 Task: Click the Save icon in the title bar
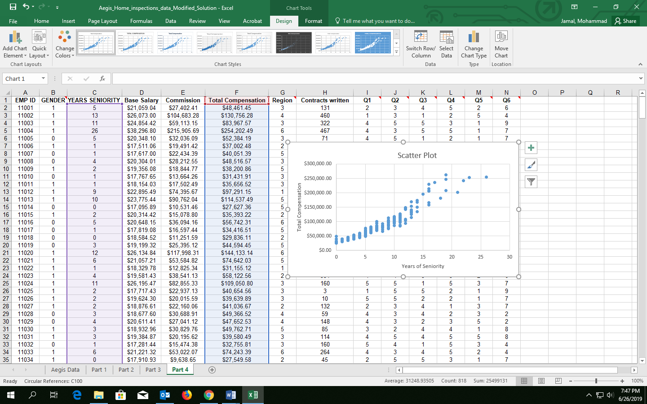point(13,7)
